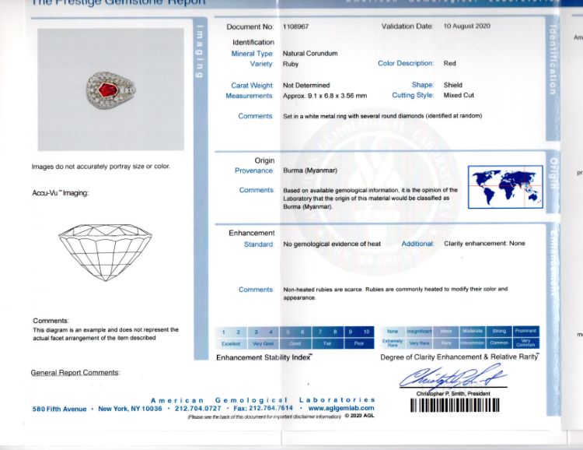
Task: Click the 'General Report Comments' heading
Action: (x=75, y=373)
